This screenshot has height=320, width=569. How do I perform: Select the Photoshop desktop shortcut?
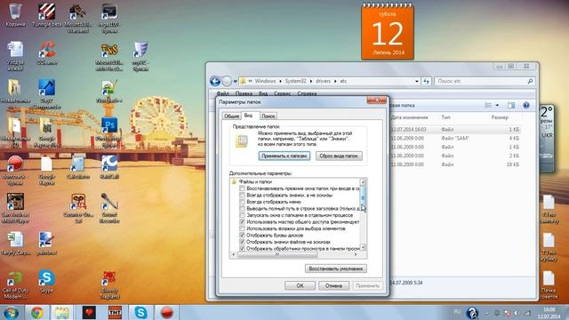108,132
